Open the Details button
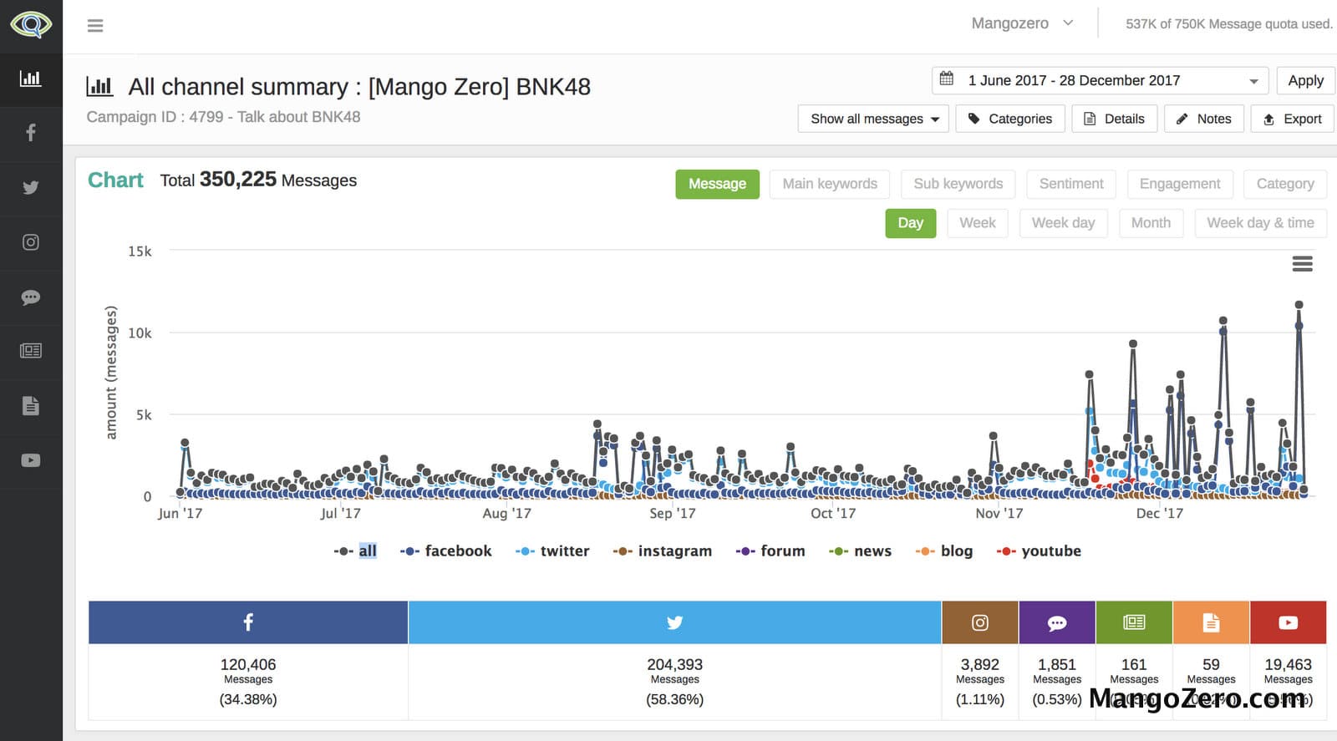Screen dimensions: 1337x741 tap(1115, 119)
